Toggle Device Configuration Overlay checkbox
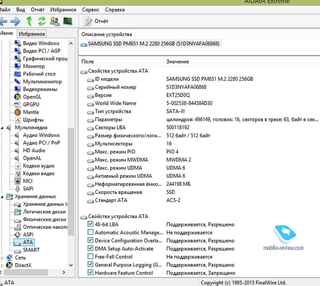 90,240
